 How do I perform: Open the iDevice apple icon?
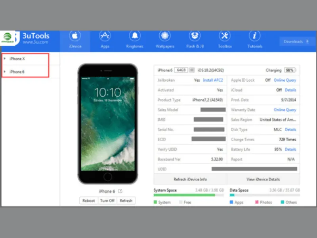pyautogui.click(x=75, y=36)
